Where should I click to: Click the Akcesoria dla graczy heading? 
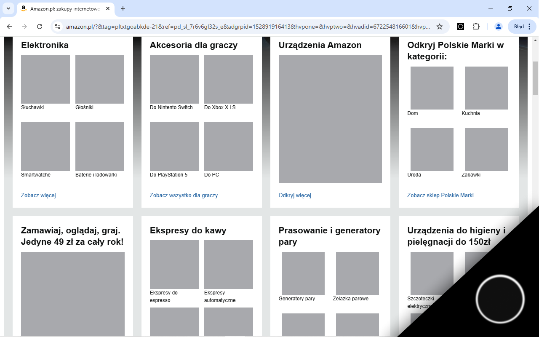pyautogui.click(x=194, y=45)
